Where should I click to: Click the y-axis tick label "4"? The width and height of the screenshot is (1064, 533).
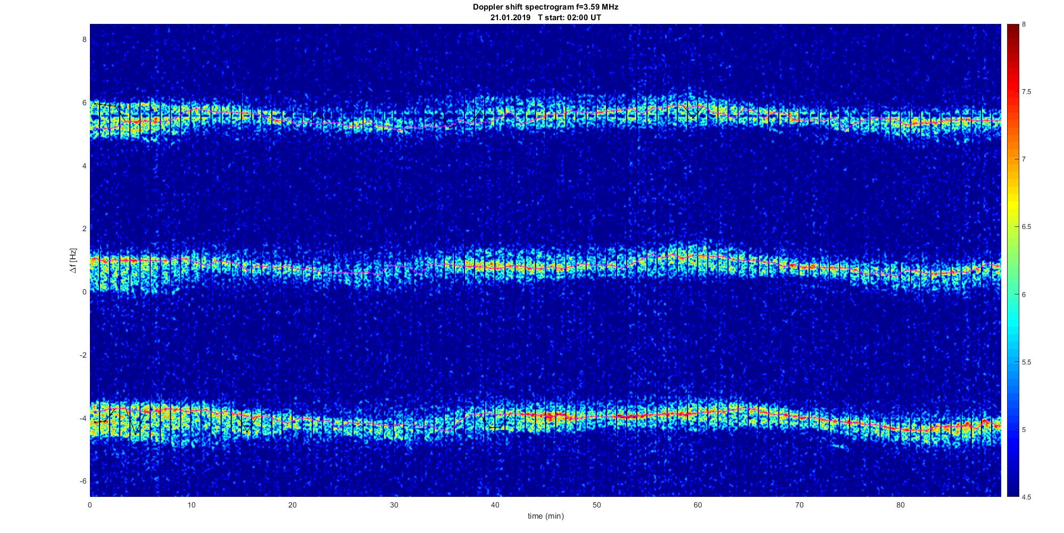(84, 166)
